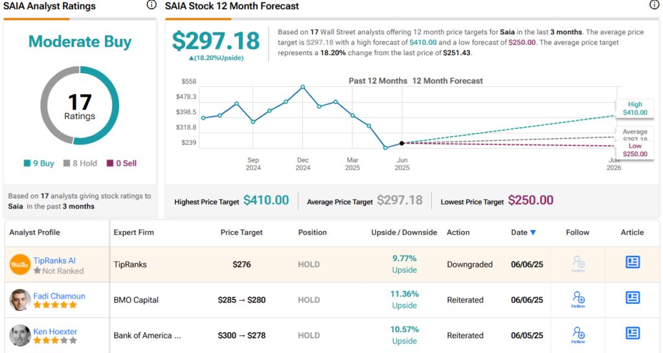Open the Ken Hoexter profile link
Viewport: 663px width, 353px height.
[x=55, y=332]
